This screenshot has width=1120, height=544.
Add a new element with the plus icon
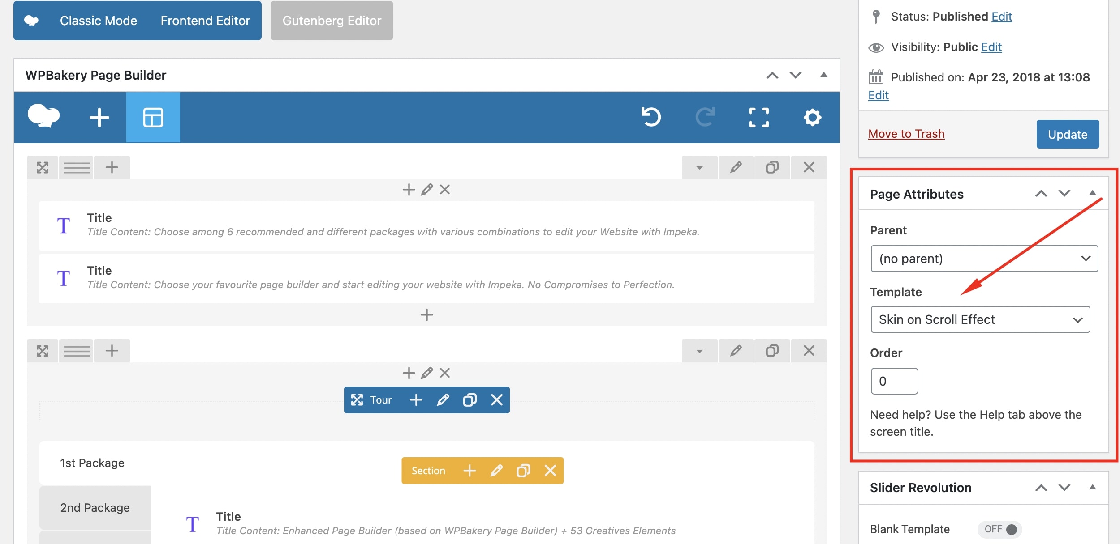(99, 117)
